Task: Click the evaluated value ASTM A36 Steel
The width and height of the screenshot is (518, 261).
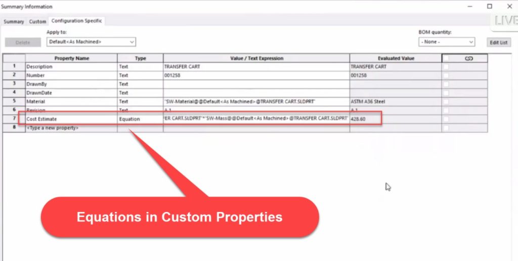Action: pos(396,101)
